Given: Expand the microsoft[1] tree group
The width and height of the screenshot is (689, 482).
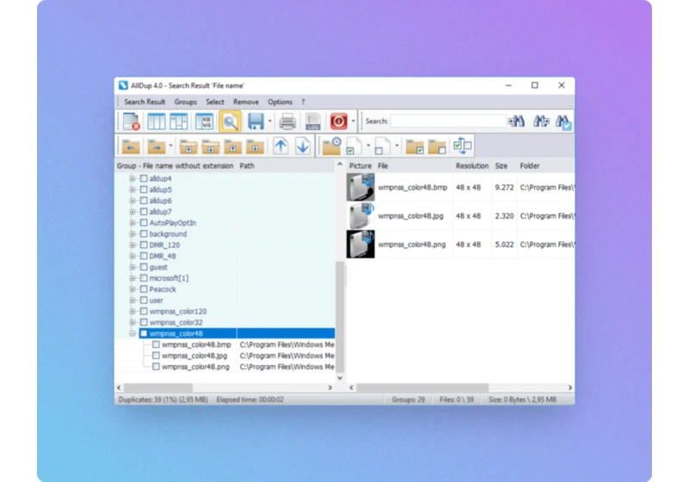Looking at the screenshot, I should 133,278.
